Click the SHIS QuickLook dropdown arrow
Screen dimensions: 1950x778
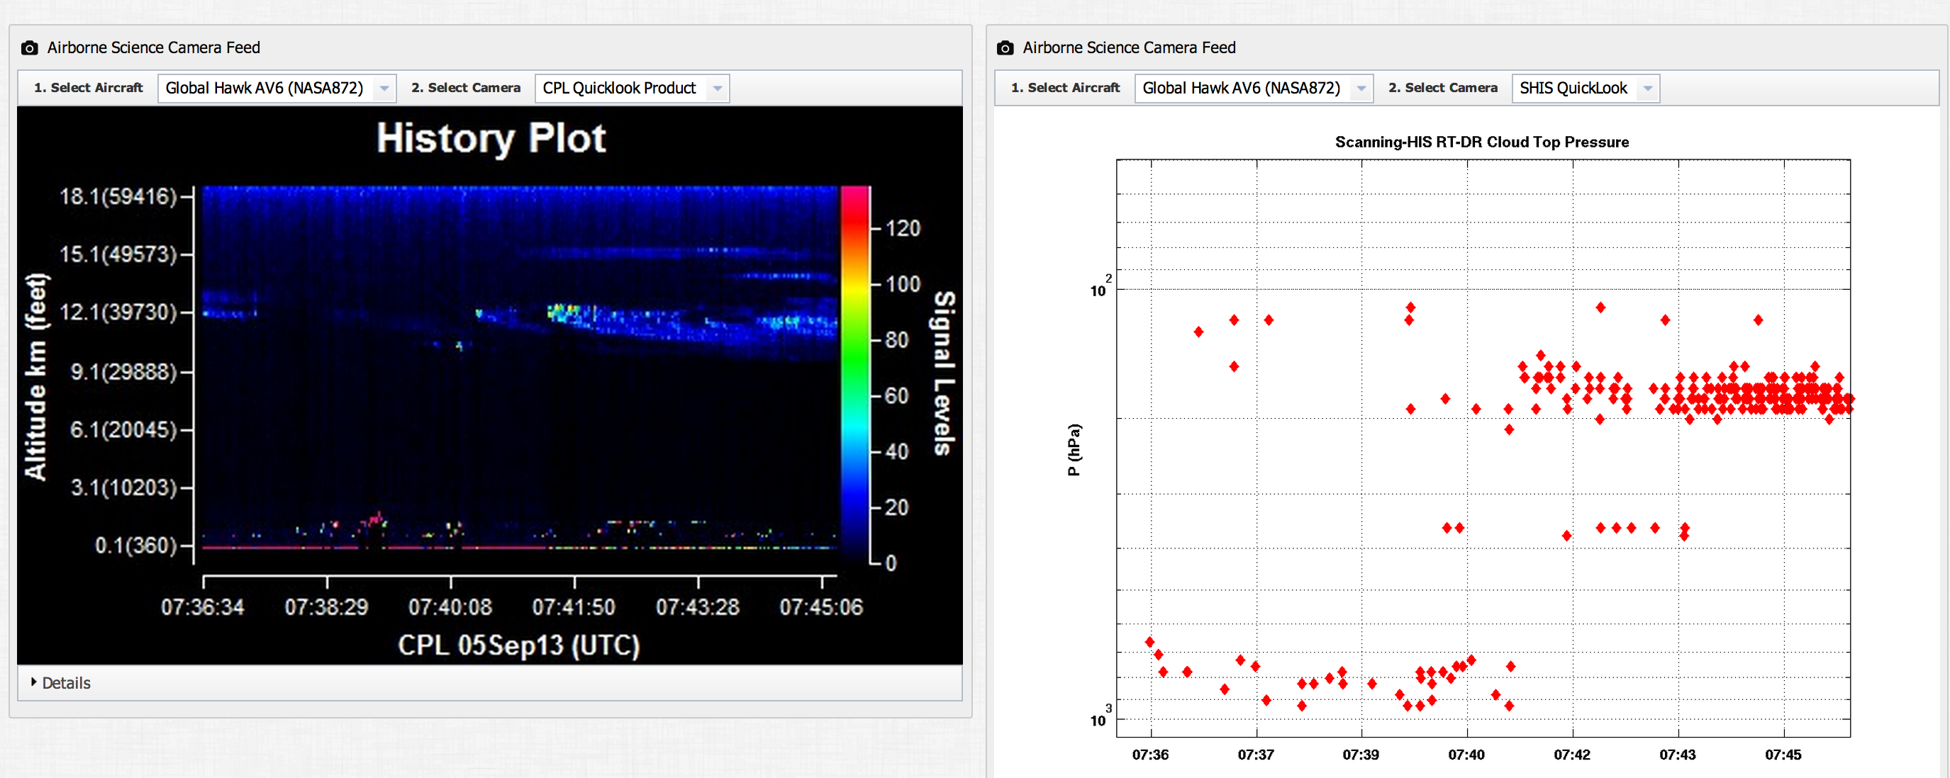tap(1648, 89)
